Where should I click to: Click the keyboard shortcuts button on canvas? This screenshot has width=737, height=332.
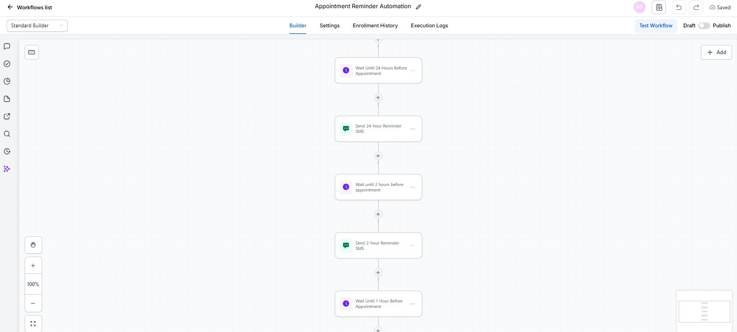pos(32,52)
